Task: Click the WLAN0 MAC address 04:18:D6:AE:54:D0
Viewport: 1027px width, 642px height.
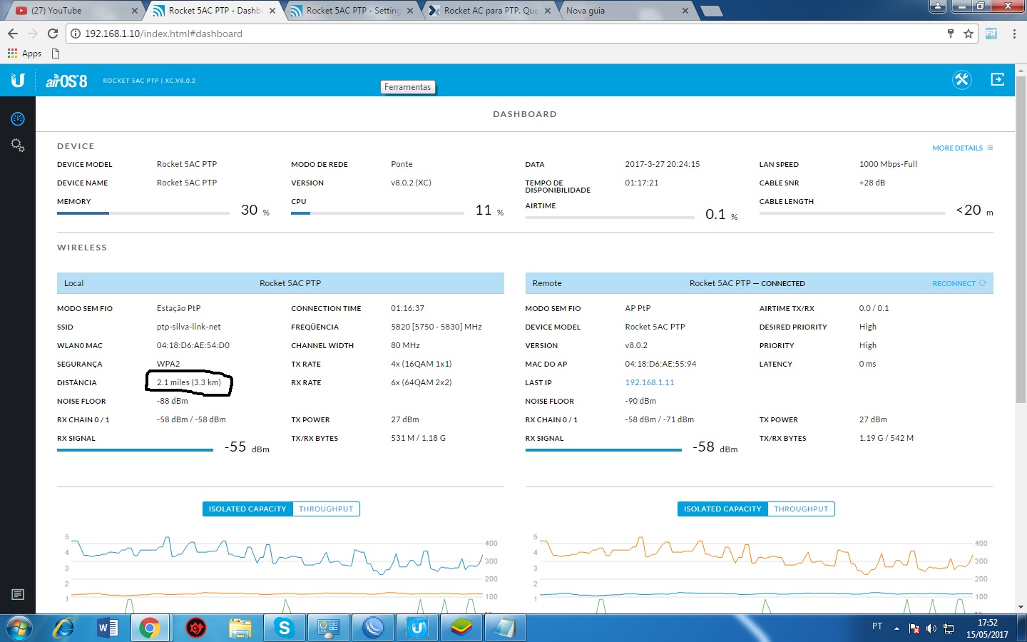Action: [193, 345]
